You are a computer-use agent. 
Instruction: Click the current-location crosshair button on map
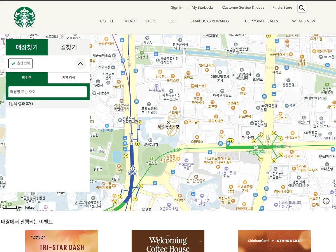click(326, 201)
